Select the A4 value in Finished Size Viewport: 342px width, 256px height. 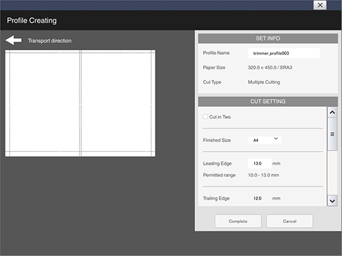pyautogui.click(x=256, y=141)
